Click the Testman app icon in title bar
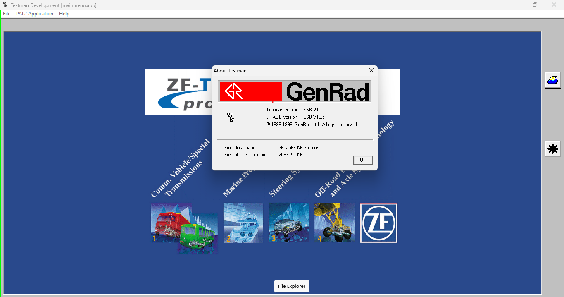This screenshot has width=564, height=297. coord(5,5)
